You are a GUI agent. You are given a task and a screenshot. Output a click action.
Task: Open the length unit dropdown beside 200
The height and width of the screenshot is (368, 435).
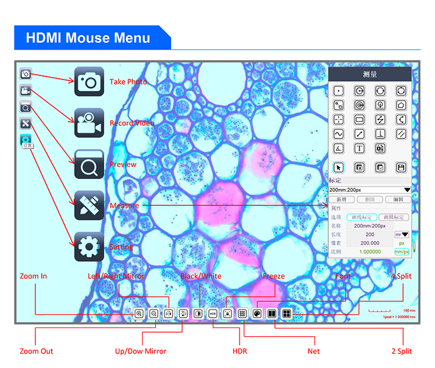(402, 235)
